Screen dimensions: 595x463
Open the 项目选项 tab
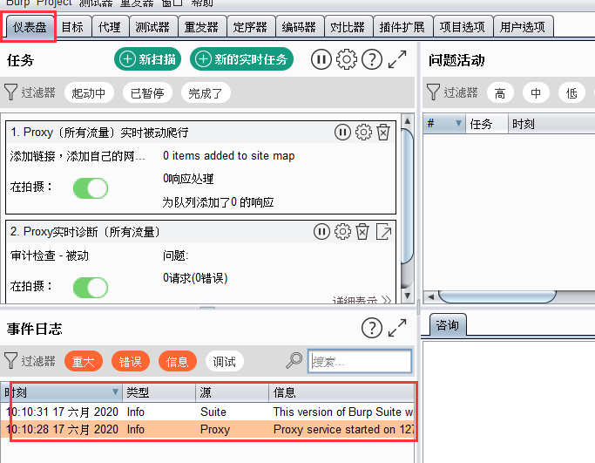[463, 27]
